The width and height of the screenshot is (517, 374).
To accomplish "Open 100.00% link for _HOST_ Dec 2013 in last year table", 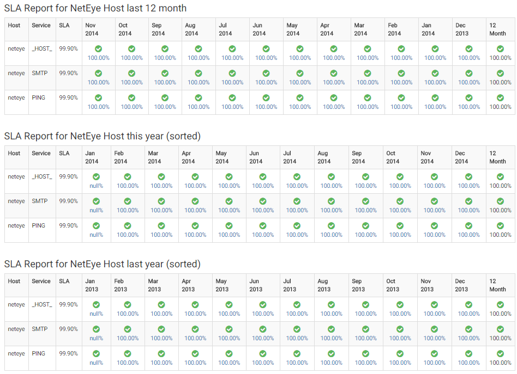I will [469, 314].
